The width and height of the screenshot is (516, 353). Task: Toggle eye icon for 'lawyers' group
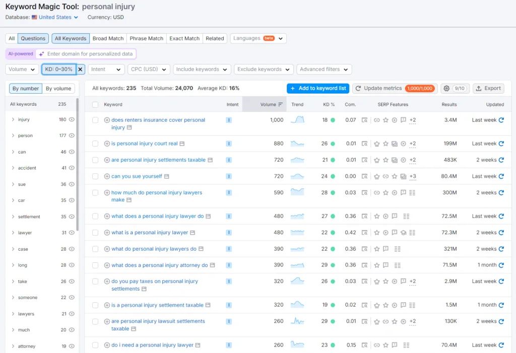click(x=72, y=314)
